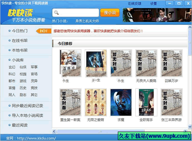Click the 无限之爱萌 title text

(95, 120)
